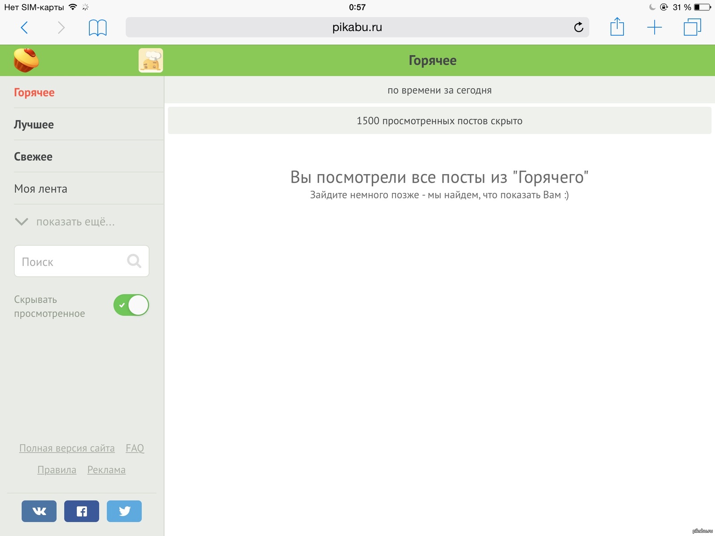
Task: Open the Полная версия сайта link
Action: pyautogui.click(x=67, y=448)
